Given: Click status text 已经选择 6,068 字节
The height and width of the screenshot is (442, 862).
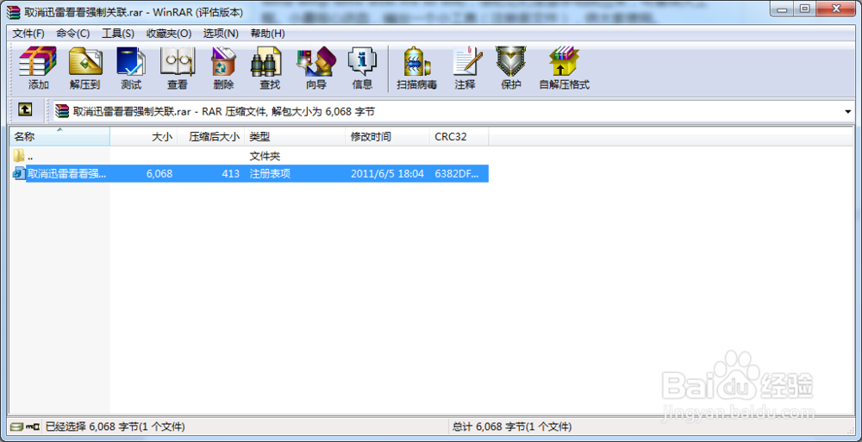Looking at the screenshot, I should [x=115, y=426].
